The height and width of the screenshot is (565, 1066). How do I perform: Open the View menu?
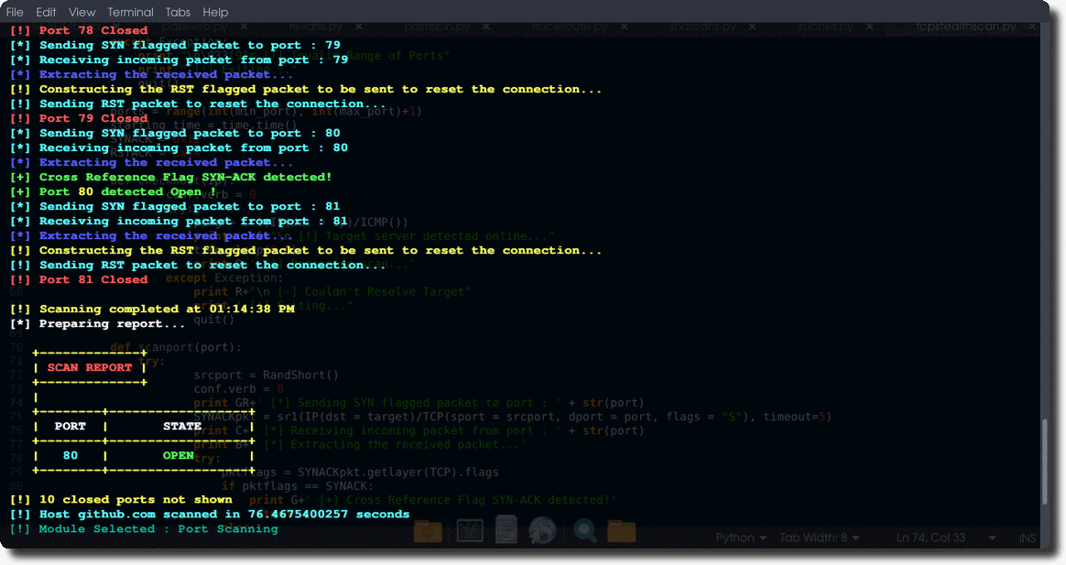82,12
